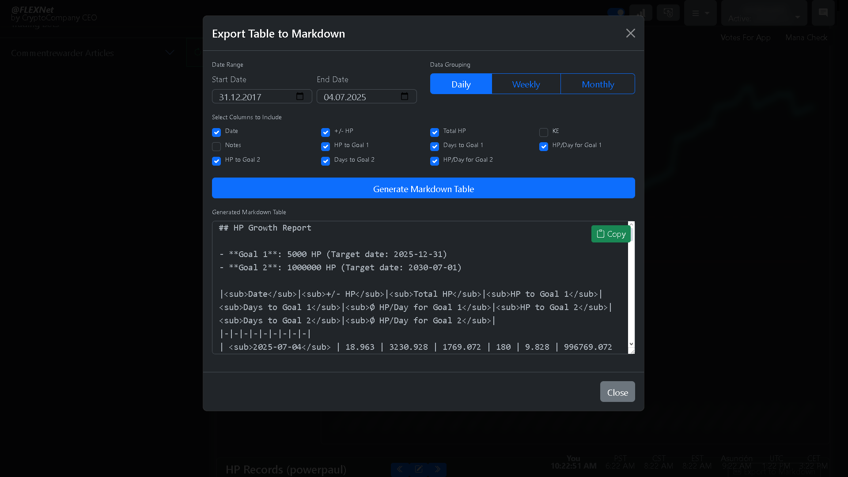
Task: Switch data grouping to Weekly
Action: (526, 84)
